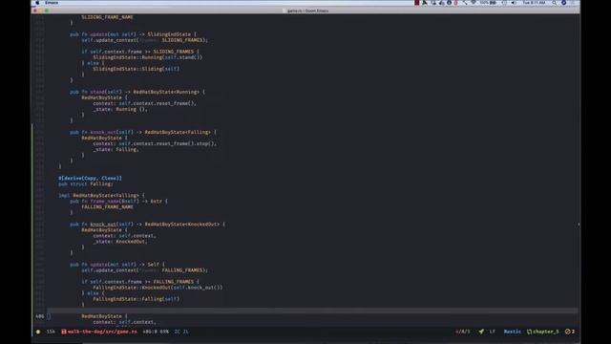Click the reset_frame().stop() line
This screenshot has height=344, width=611.
pos(155,143)
